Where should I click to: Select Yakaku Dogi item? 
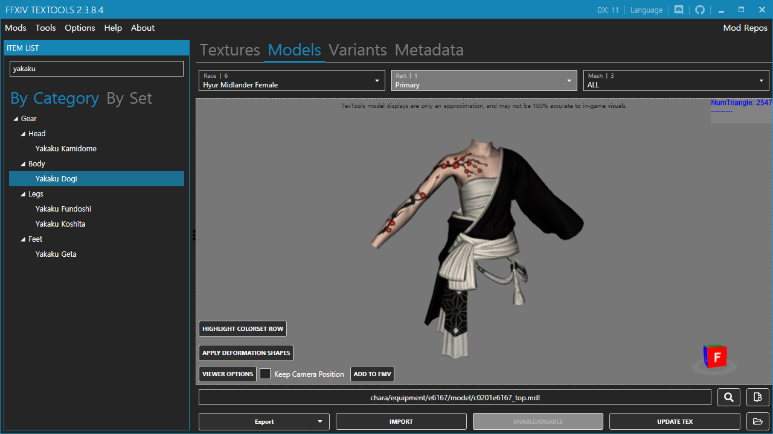tap(97, 179)
